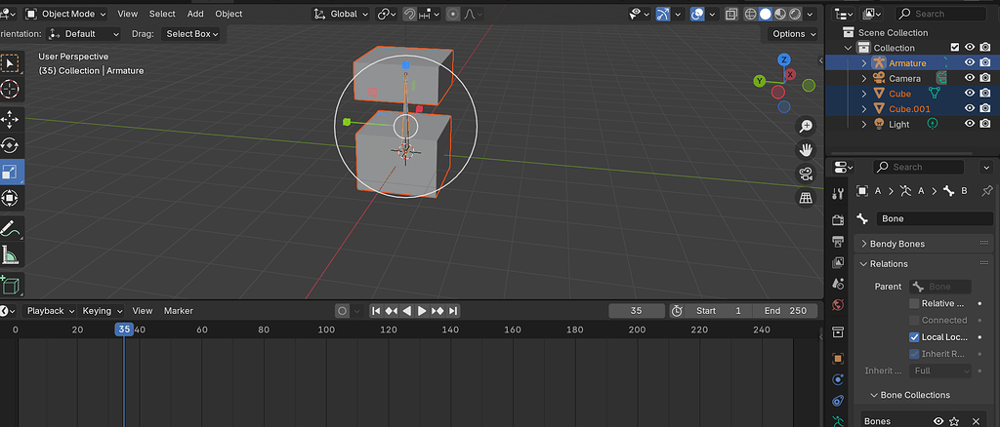The width and height of the screenshot is (1000, 427).
Task: Enable the Relative Parenting checkbox
Action: (914, 303)
